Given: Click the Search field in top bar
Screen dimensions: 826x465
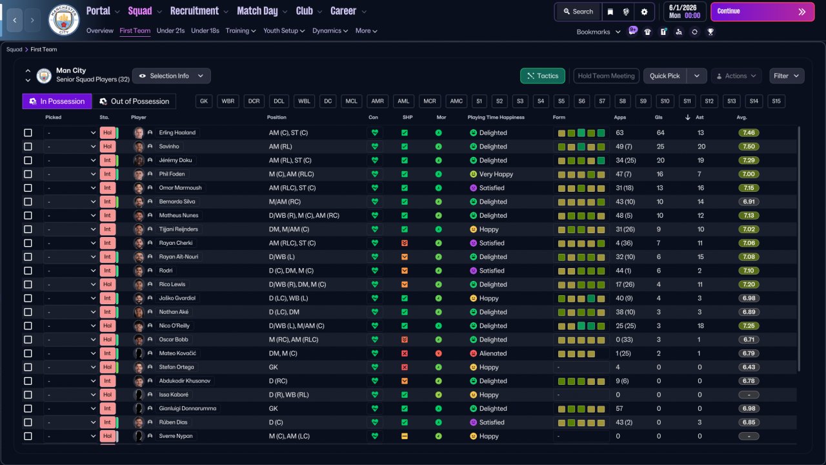Looking at the screenshot, I should [578, 12].
